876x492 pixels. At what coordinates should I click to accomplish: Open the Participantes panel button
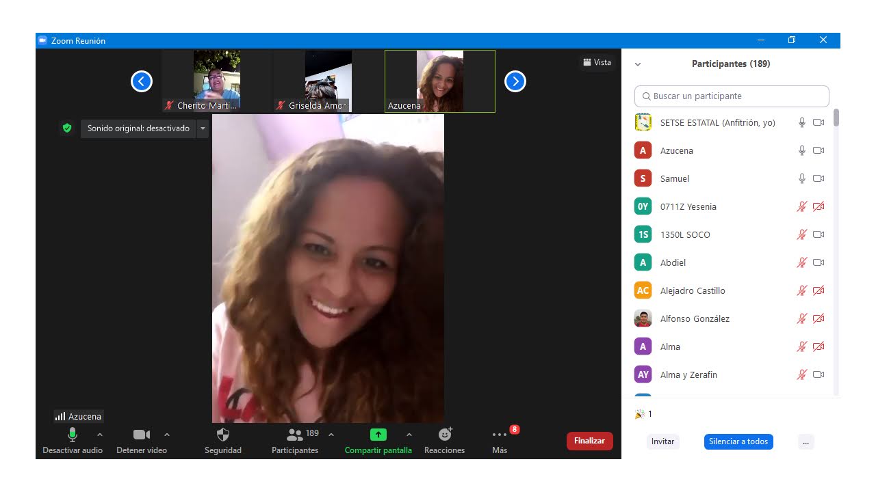coord(295,441)
